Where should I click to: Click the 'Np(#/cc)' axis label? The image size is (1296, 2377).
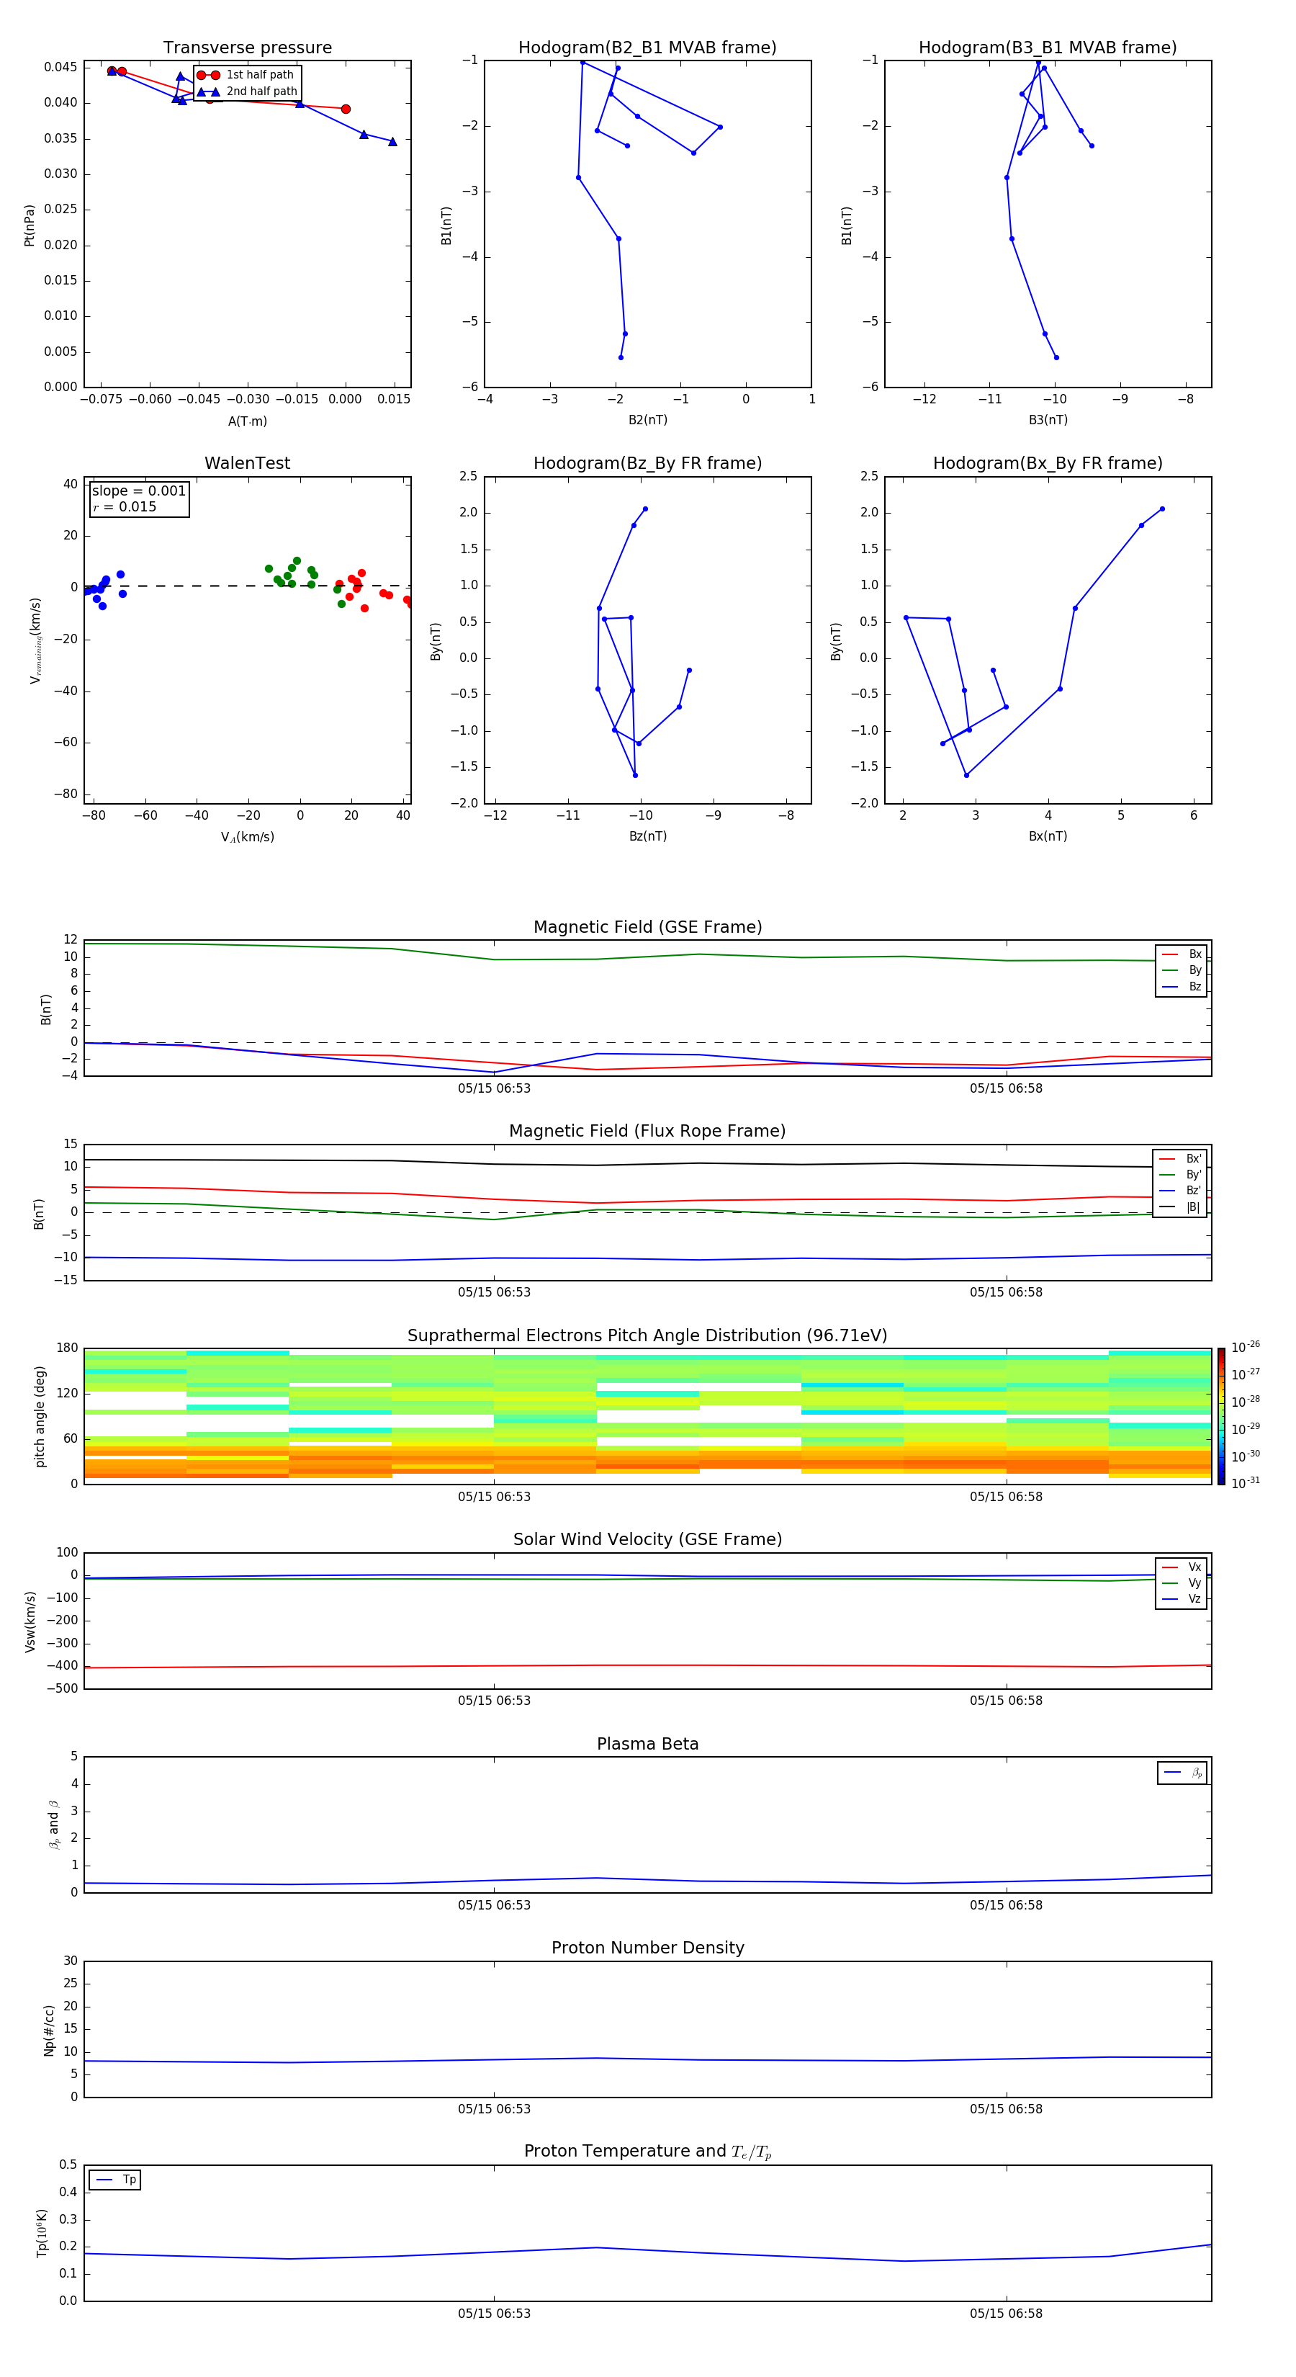point(49,2029)
